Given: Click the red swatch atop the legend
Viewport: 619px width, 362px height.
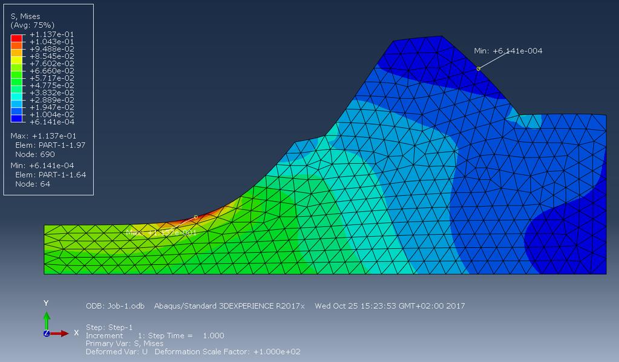Looking at the screenshot, I should click(16, 38).
